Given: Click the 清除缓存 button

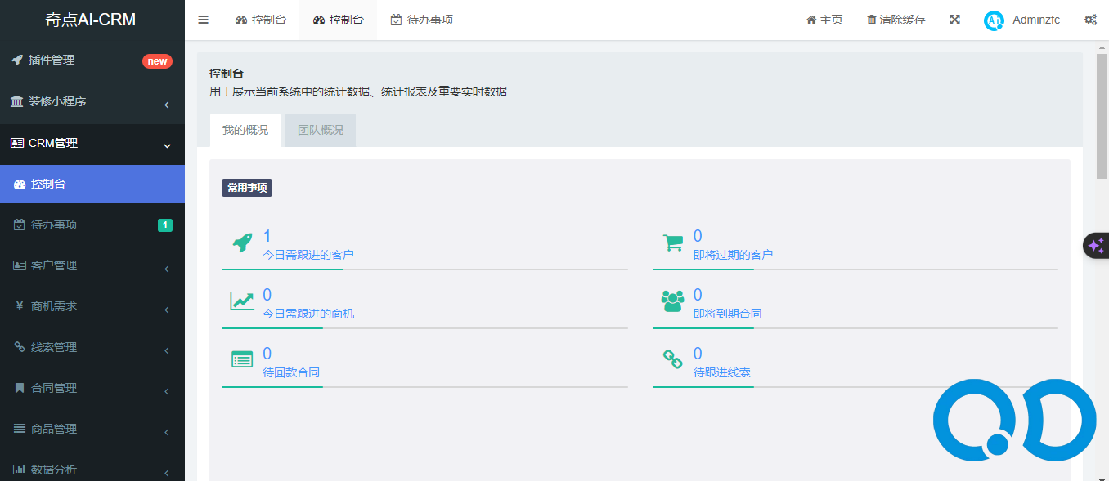Looking at the screenshot, I should (896, 20).
